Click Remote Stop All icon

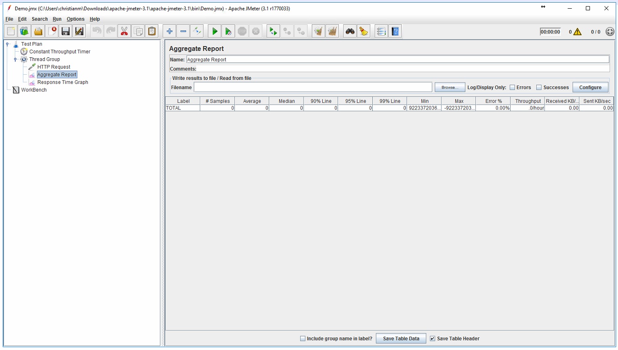point(287,31)
